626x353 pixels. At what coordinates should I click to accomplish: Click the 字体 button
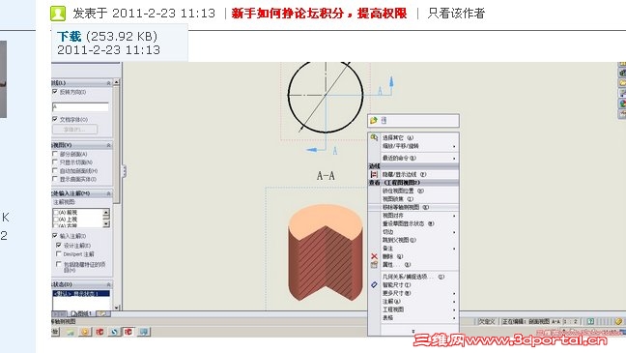point(74,130)
